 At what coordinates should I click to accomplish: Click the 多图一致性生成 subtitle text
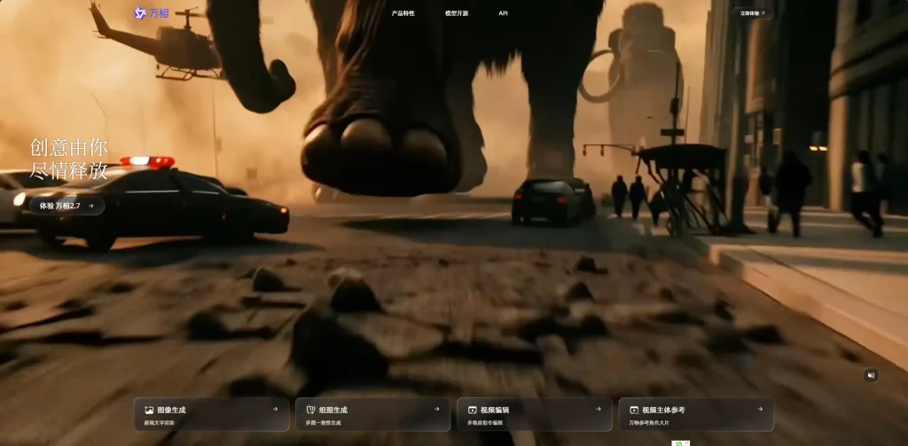[324, 423]
